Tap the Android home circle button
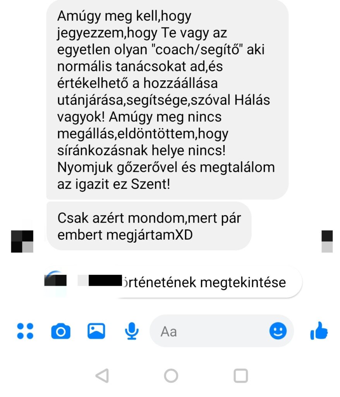This screenshot has height=397, width=340. (x=171, y=375)
